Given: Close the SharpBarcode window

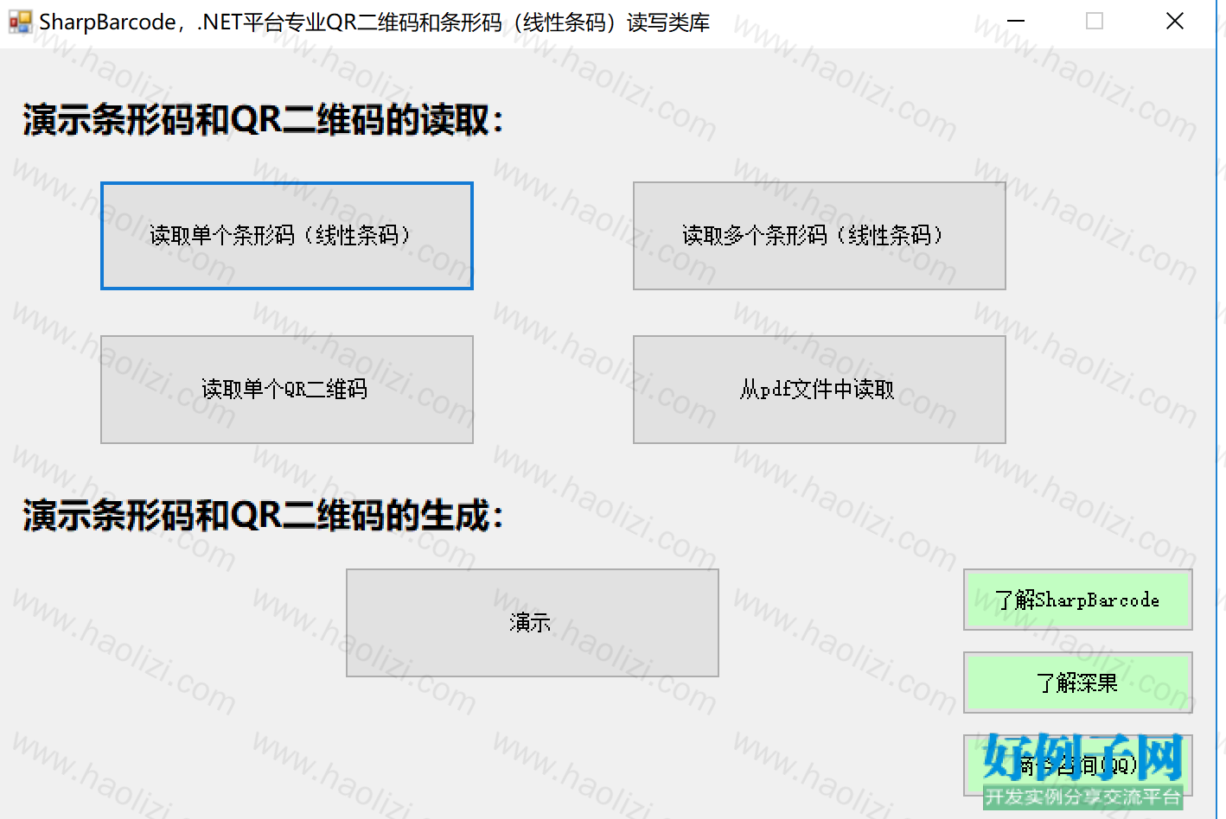Looking at the screenshot, I should pyautogui.click(x=1175, y=22).
